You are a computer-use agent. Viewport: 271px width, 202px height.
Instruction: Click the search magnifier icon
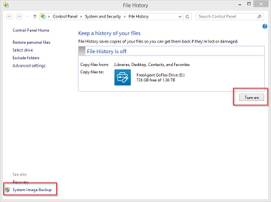[x=260, y=17]
